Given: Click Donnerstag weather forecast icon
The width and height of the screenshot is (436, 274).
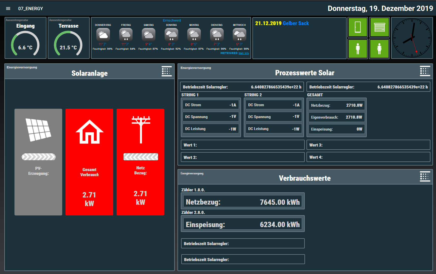Looking at the screenshot, I should coord(103,34).
